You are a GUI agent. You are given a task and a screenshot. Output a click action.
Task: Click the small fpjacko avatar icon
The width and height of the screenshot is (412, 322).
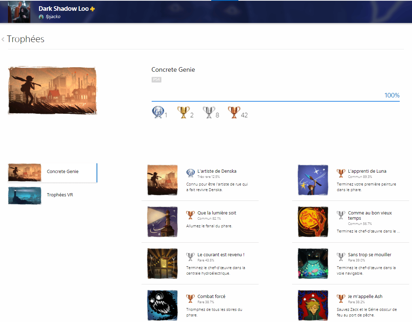[x=41, y=17]
